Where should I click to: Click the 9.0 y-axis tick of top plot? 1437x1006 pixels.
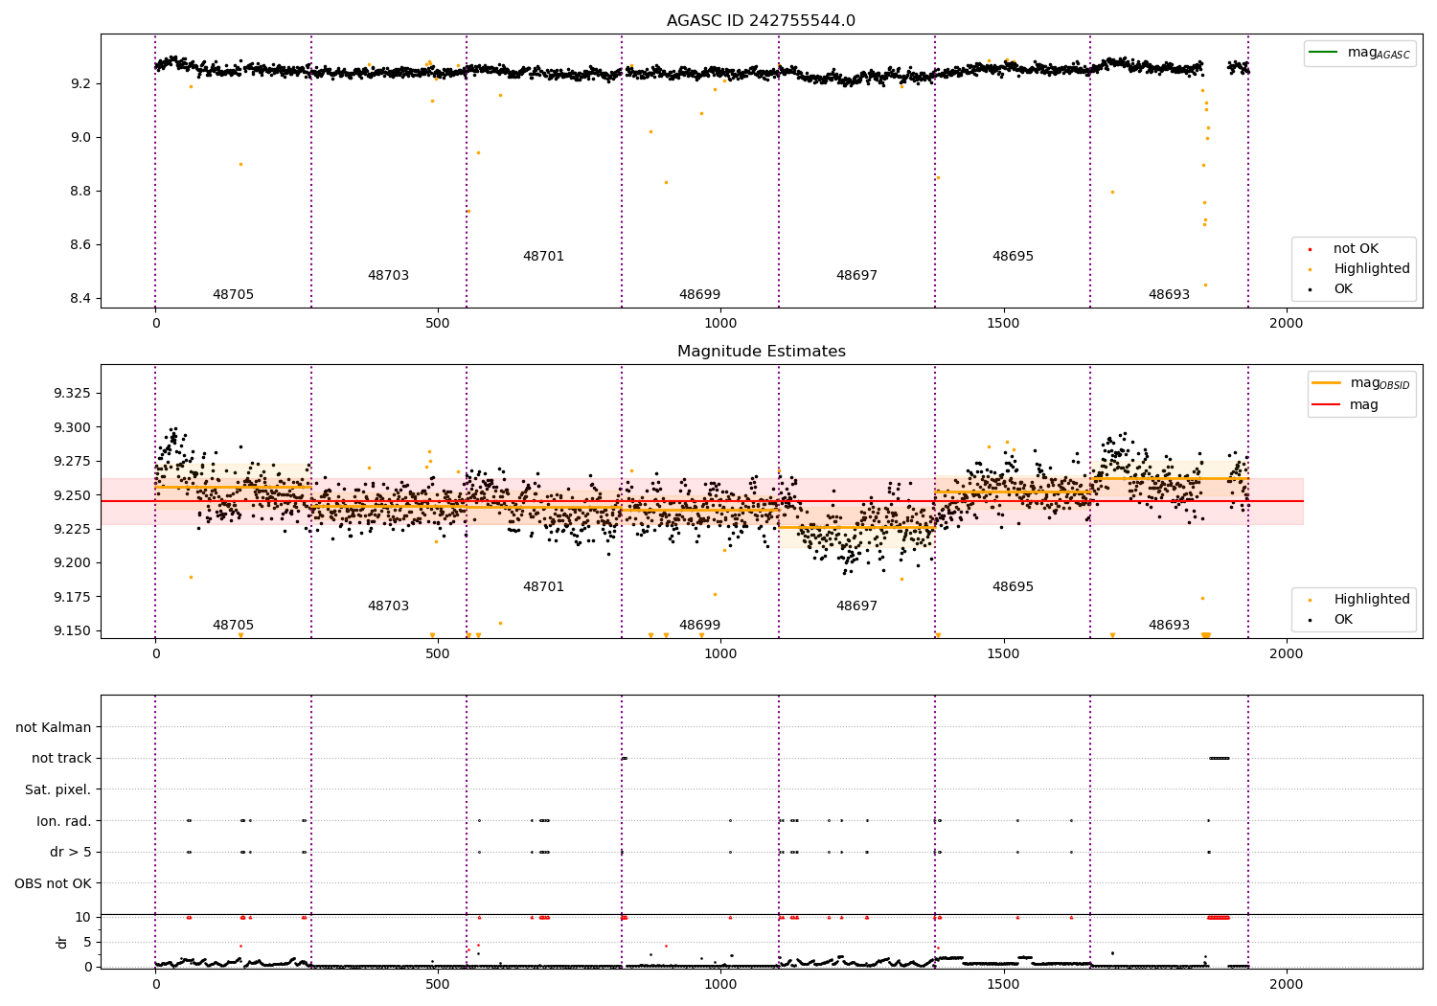pyautogui.click(x=81, y=138)
